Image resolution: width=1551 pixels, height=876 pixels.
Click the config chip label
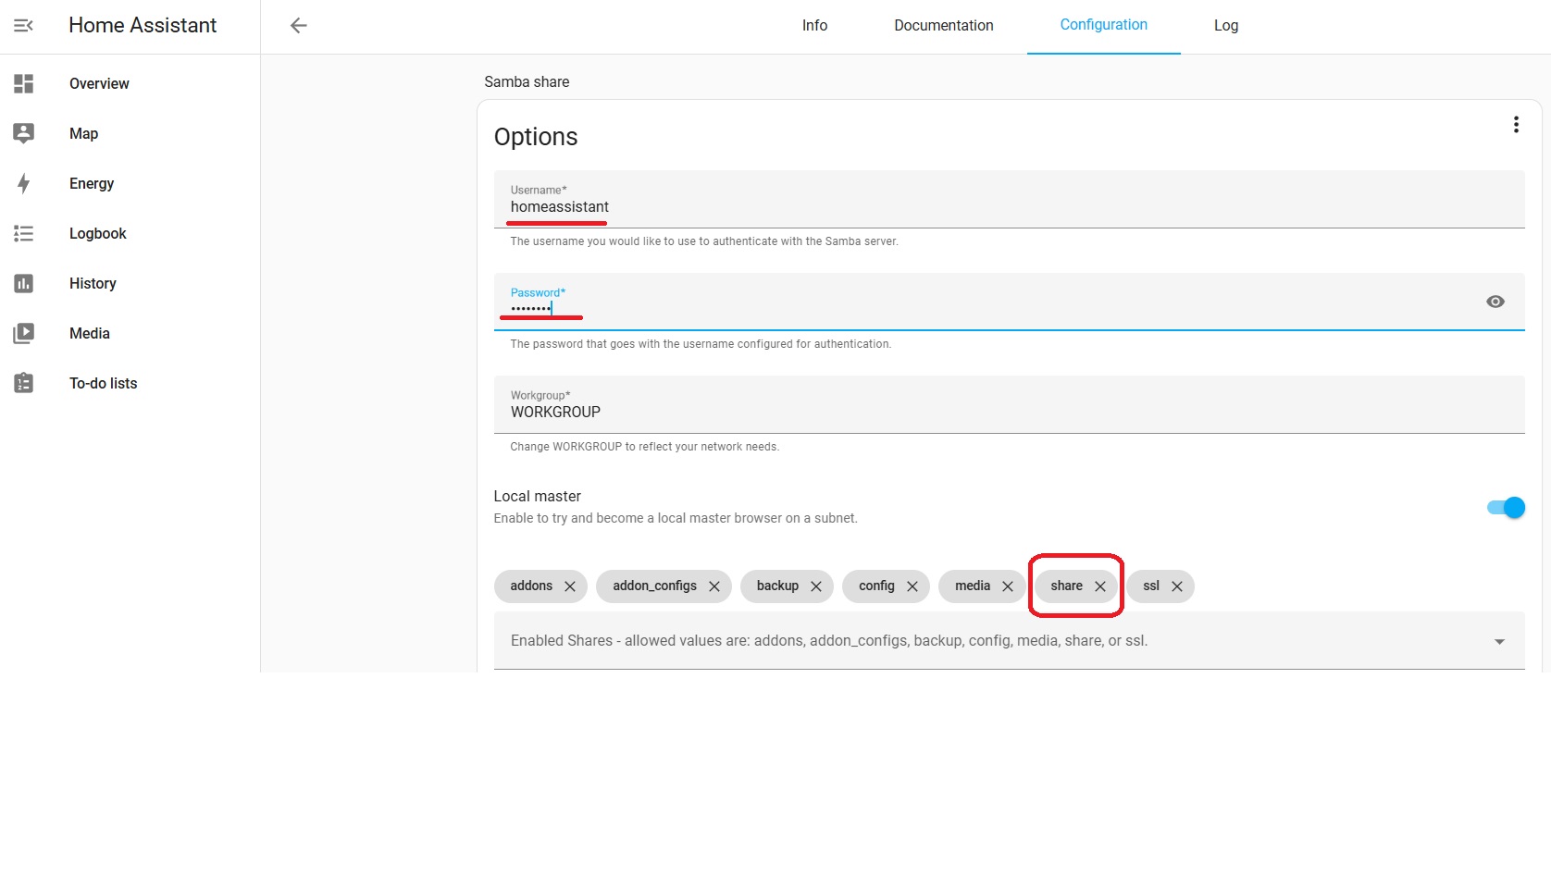tap(876, 586)
